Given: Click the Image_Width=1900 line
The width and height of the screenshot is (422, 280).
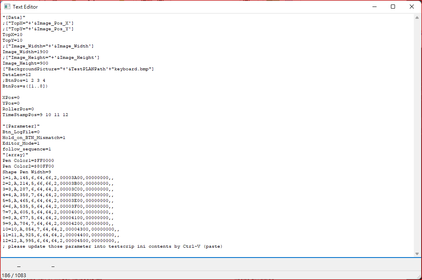Looking at the screenshot, I should 25,52.
